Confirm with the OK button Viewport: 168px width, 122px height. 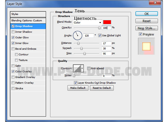click(147, 14)
